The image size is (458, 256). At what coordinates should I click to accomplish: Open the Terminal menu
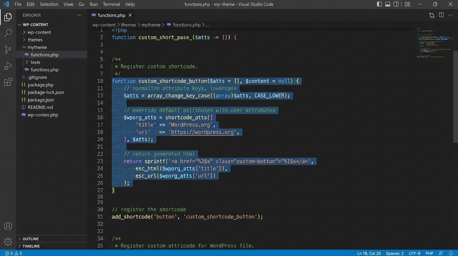111,4
